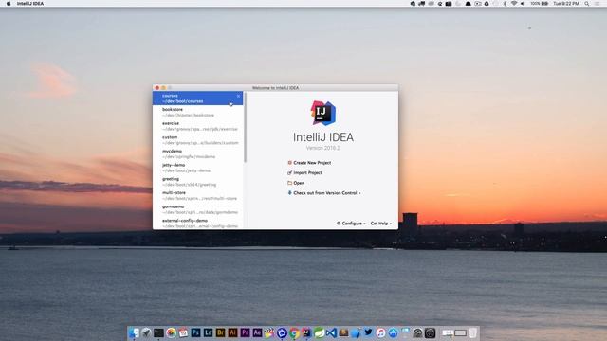Click the Bluetooth icon in menu bar
This screenshot has height=341, width=607.
click(505, 4)
